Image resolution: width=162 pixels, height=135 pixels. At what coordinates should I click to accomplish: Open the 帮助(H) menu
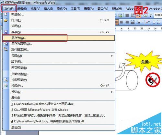(x=117, y=8)
